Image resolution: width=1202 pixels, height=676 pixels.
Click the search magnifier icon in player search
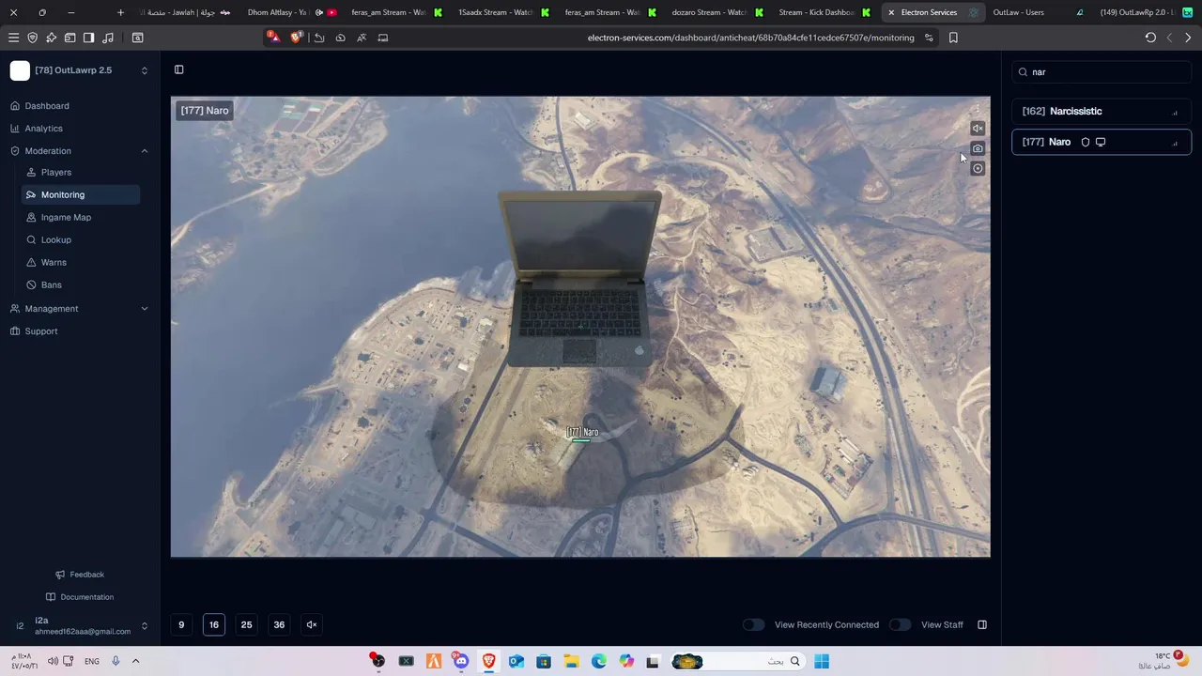(1024, 72)
